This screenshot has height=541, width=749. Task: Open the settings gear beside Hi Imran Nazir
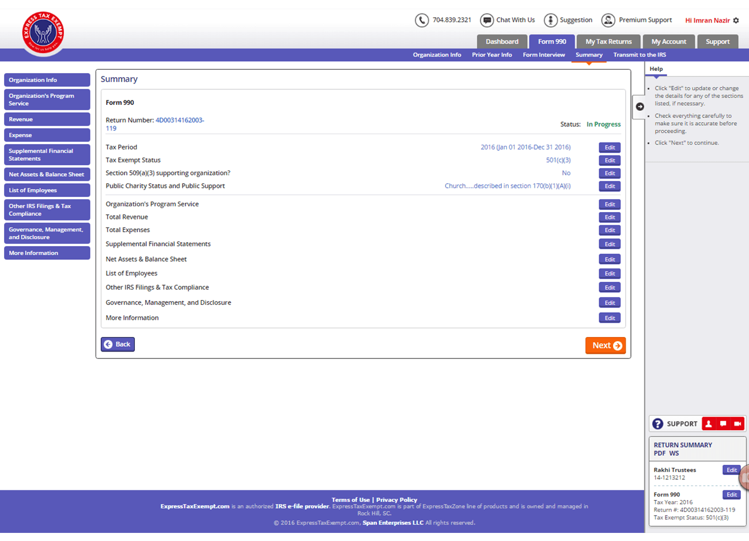736,20
